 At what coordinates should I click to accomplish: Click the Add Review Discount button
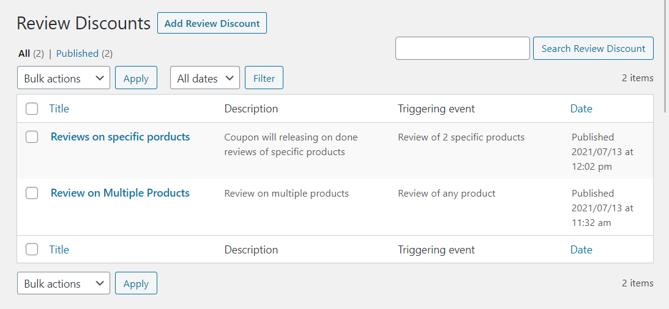point(212,23)
